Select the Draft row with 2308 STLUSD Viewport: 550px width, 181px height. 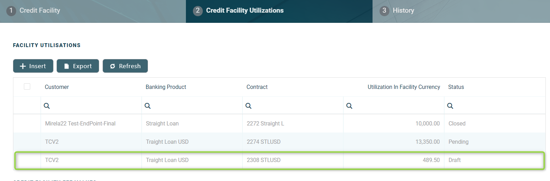(264, 160)
